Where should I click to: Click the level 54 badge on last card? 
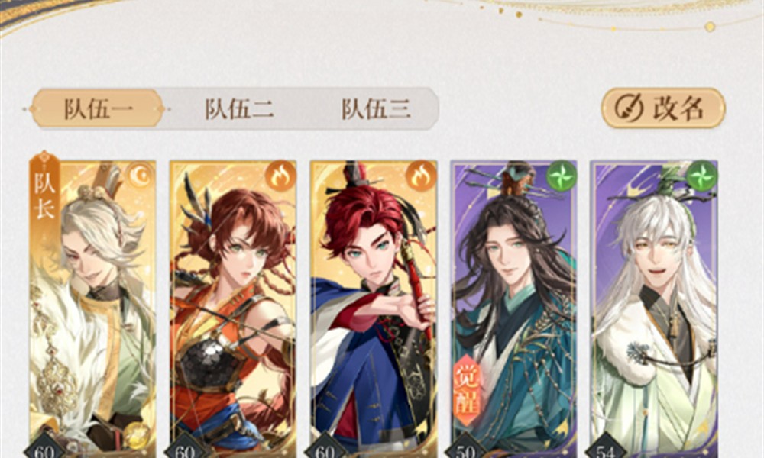tap(606, 448)
